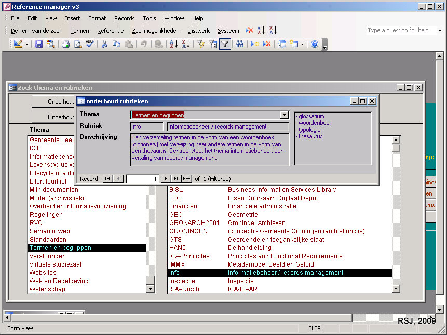Toggle the Apply Filter funnel button
Viewport: 447px width, 335px height.
(x=225, y=44)
